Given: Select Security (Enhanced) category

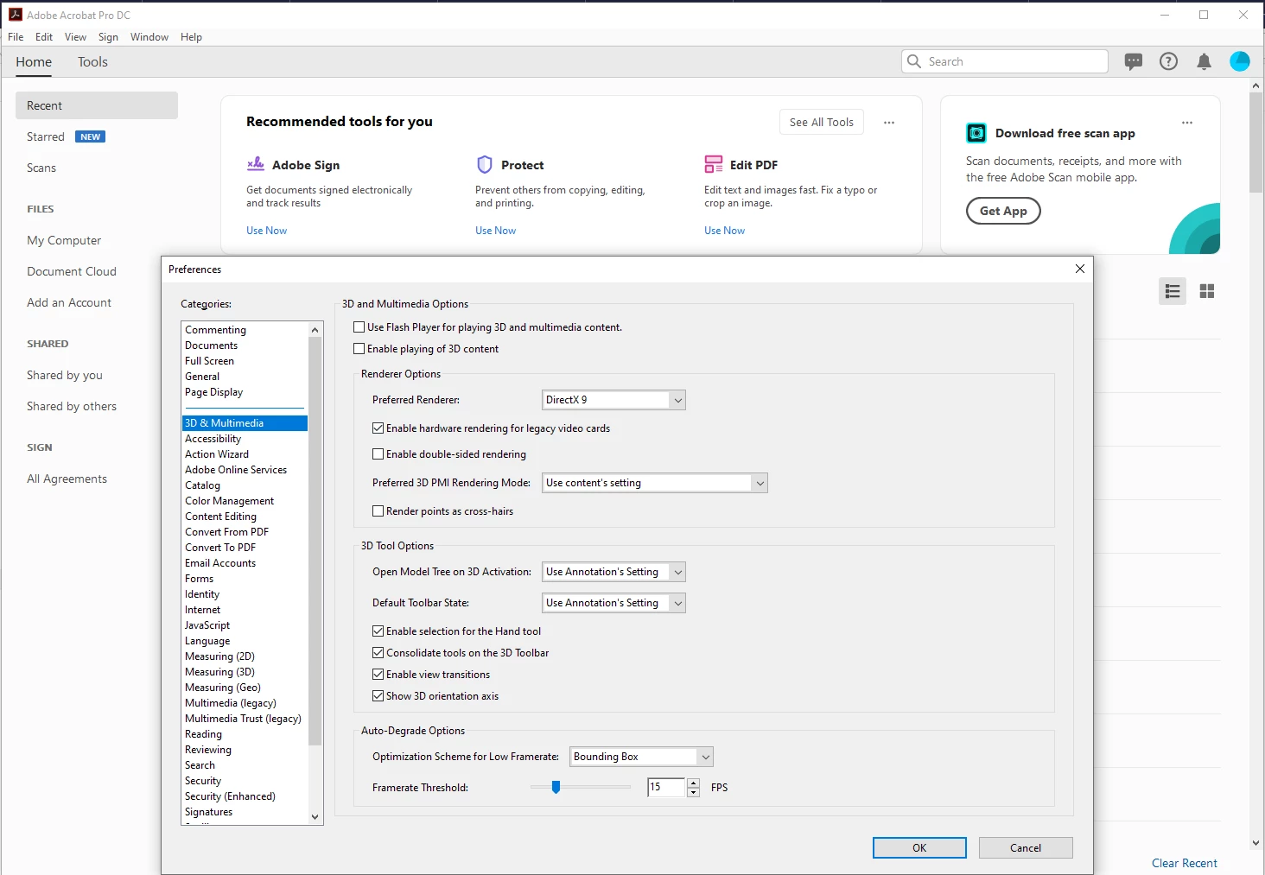Looking at the screenshot, I should coord(245,796).
